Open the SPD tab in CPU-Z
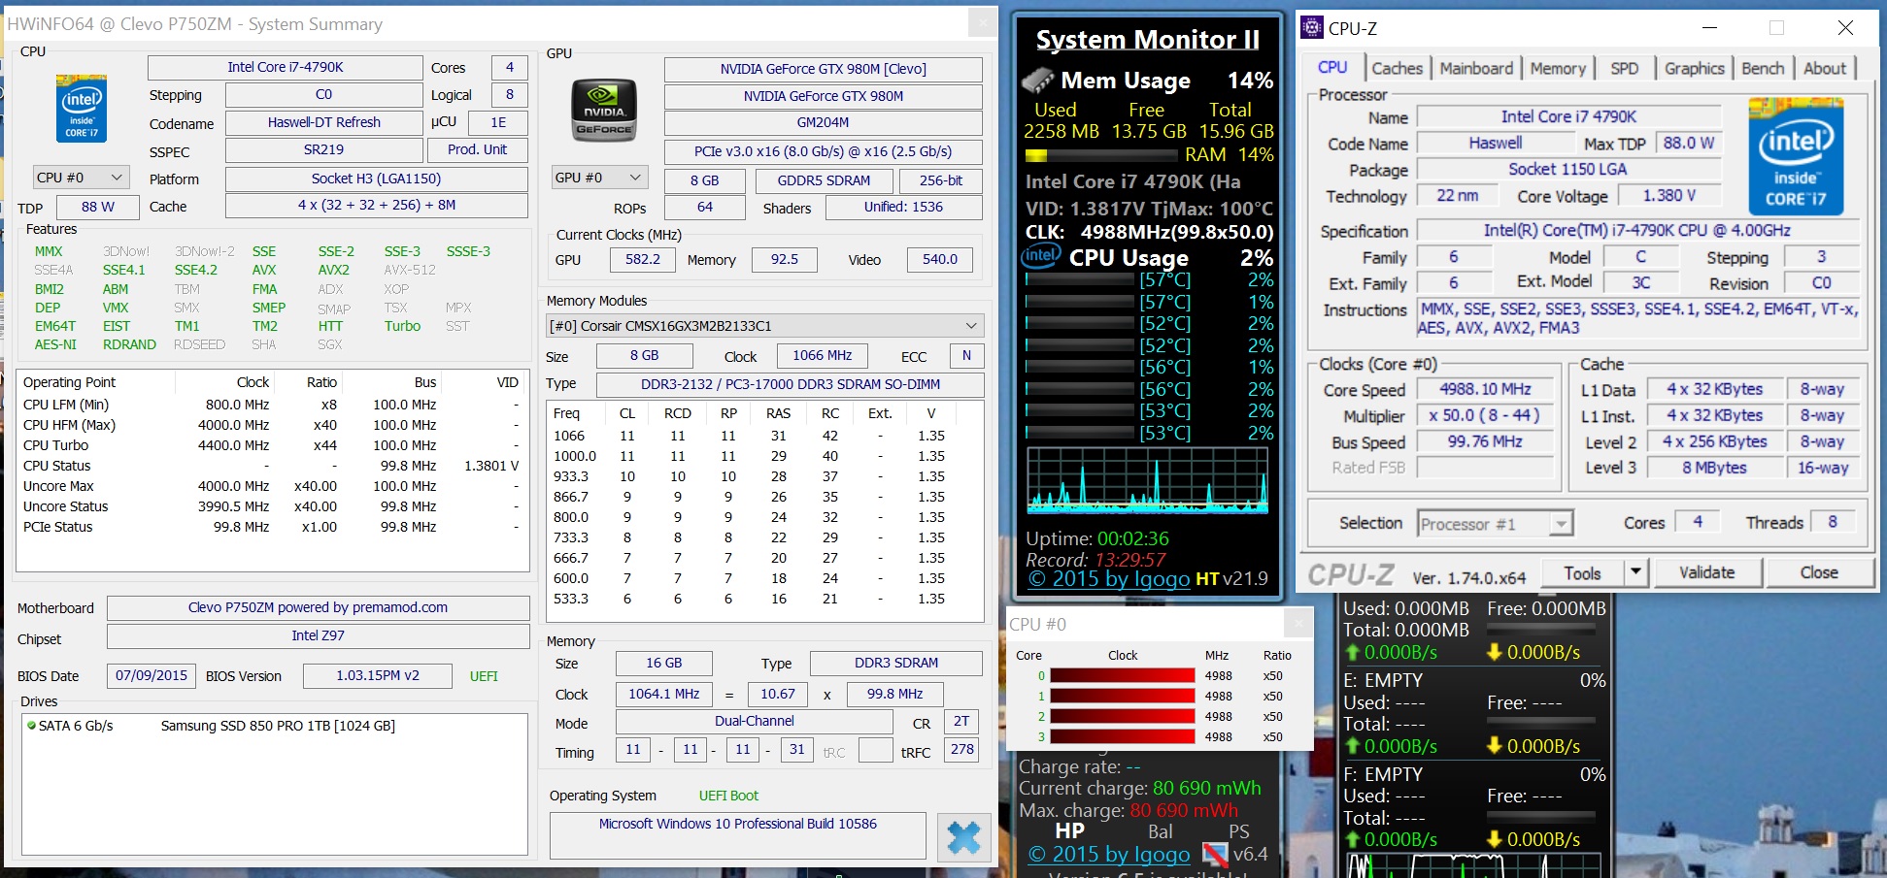This screenshot has width=1887, height=878. [x=1624, y=68]
